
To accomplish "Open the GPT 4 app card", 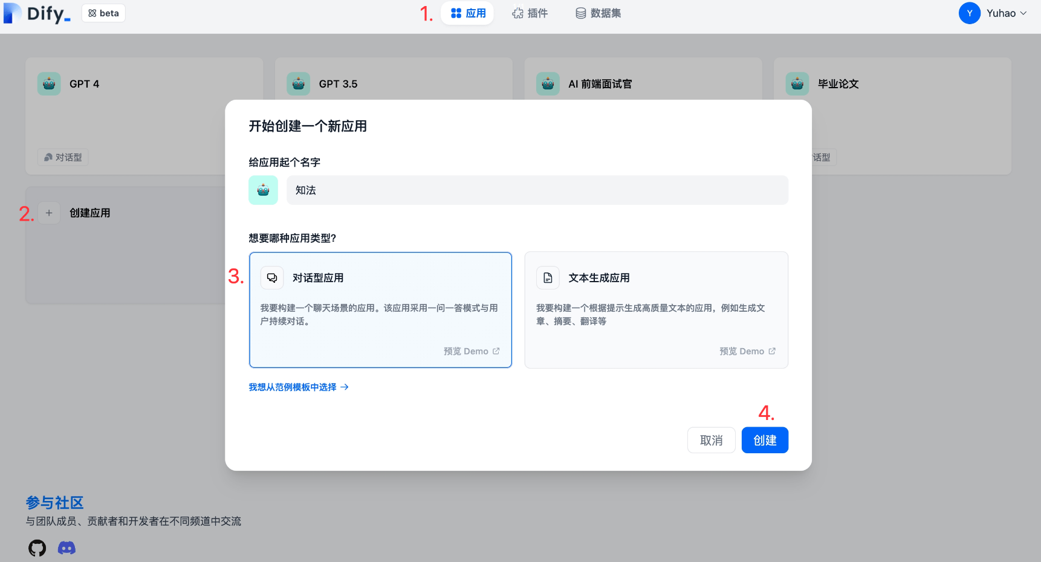I will tap(144, 116).
